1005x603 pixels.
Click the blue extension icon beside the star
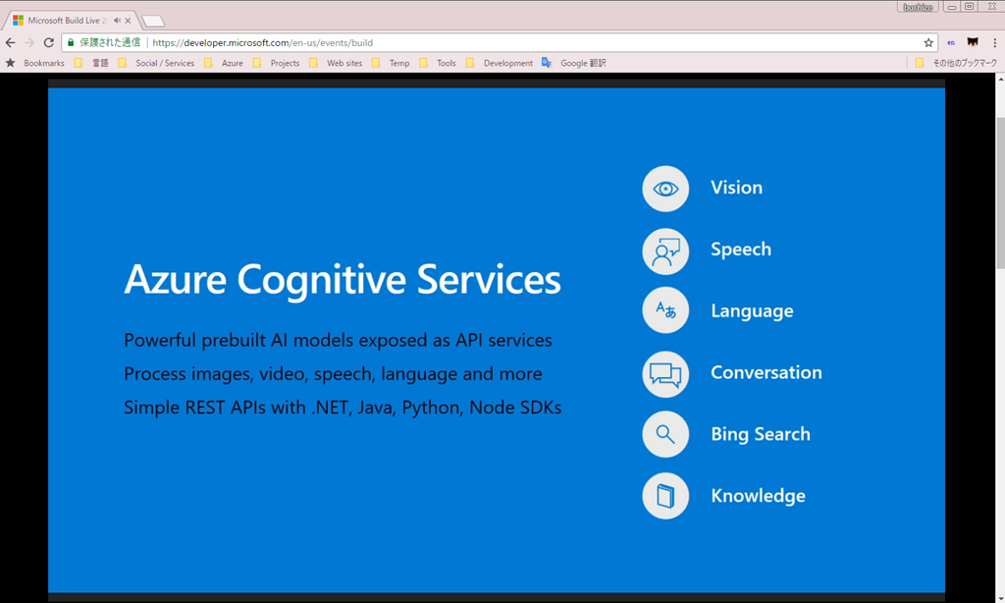point(950,43)
